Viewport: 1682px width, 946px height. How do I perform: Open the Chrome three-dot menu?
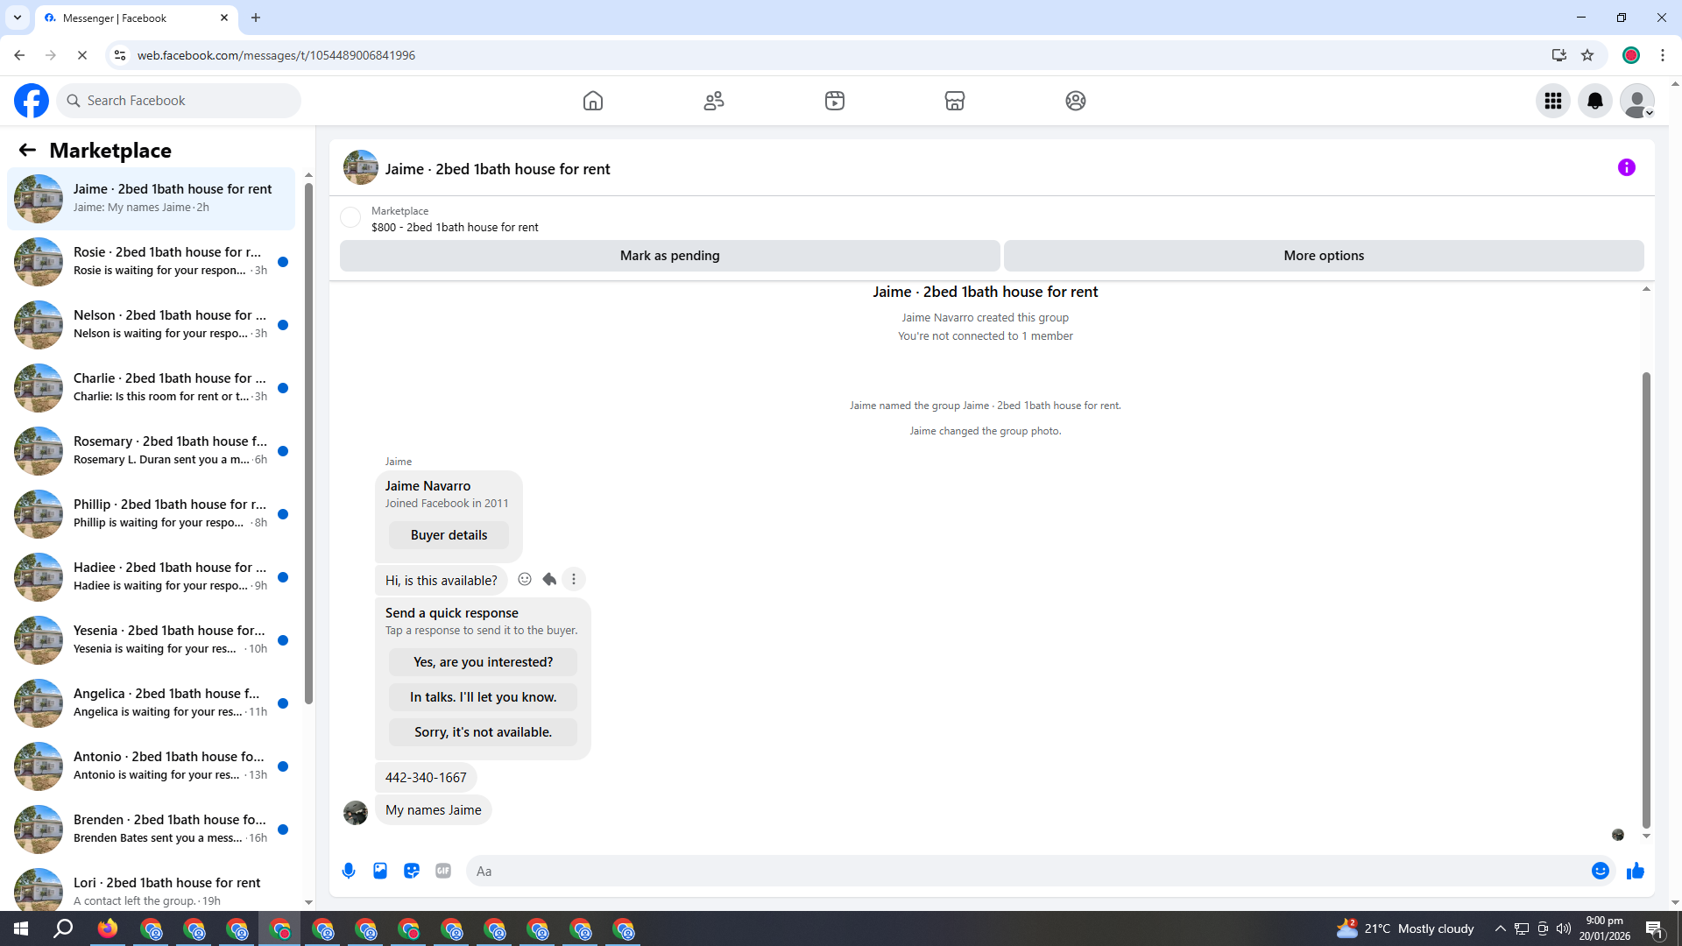(1663, 55)
